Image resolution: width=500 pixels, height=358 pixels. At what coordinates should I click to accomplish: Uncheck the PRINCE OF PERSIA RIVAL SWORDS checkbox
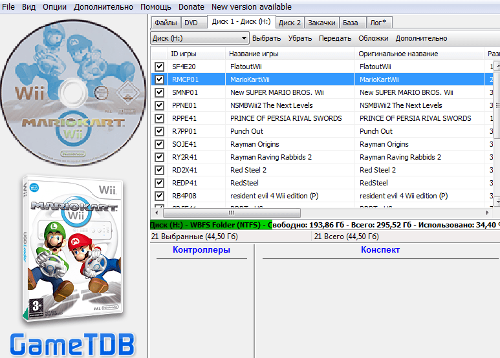click(159, 118)
